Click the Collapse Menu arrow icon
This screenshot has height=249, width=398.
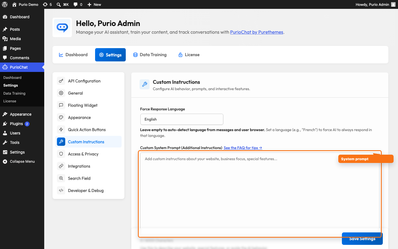click(x=5, y=162)
